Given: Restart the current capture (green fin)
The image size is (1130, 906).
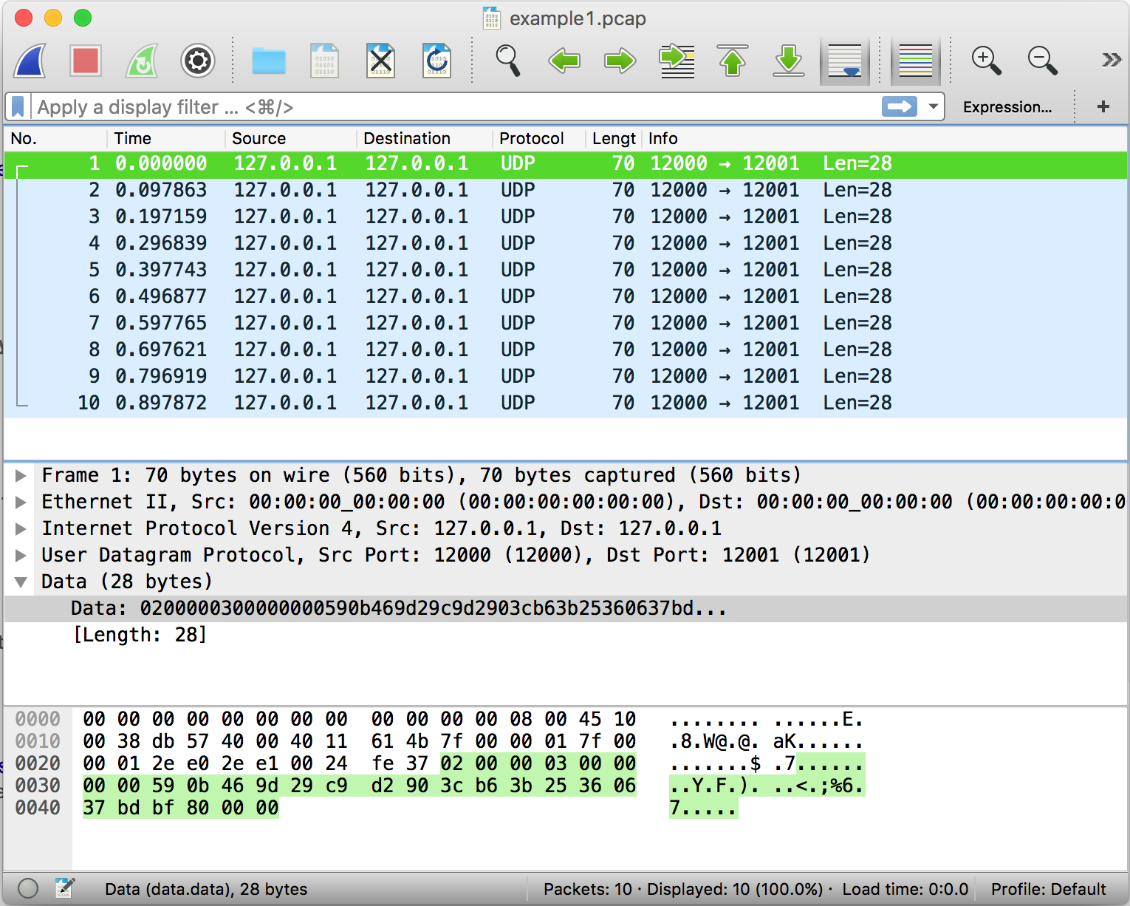Looking at the screenshot, I should (142, 61).
